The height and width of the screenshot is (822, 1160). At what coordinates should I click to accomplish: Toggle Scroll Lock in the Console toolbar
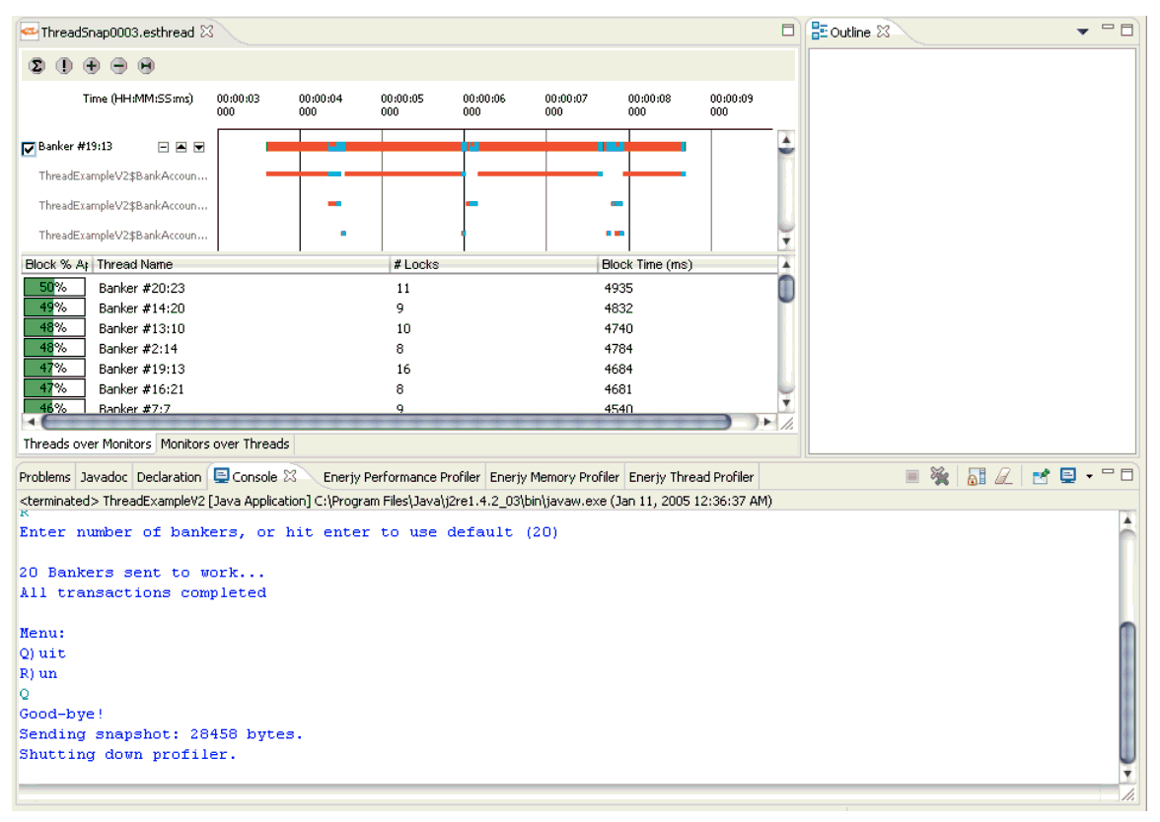tap(977, 477)
